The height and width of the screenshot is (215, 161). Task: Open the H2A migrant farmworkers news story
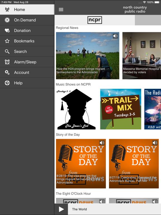[87, 56]
